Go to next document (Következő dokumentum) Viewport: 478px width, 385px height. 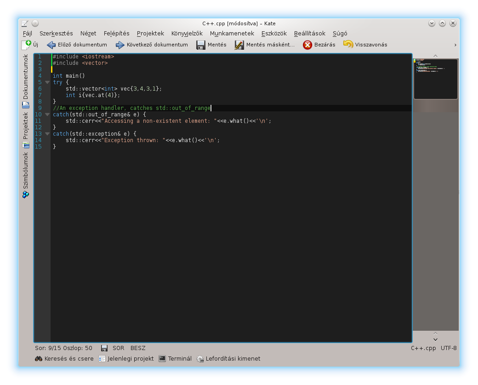152,45
